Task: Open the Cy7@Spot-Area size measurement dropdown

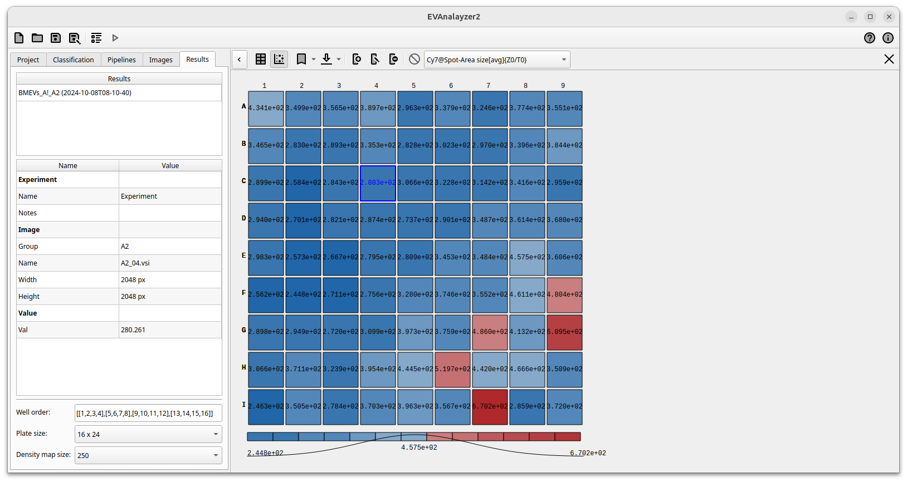Action: pyautogui.click(x=497, y=60)
